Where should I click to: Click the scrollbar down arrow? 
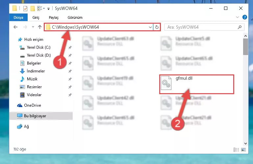coord(245,143)
